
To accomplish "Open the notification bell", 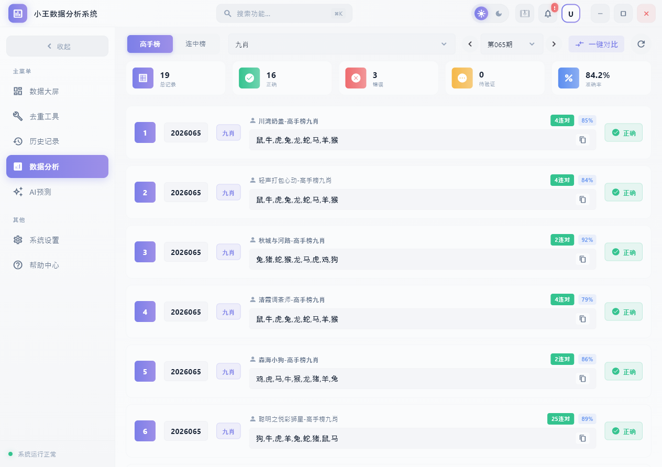I will tap(548, 13).
